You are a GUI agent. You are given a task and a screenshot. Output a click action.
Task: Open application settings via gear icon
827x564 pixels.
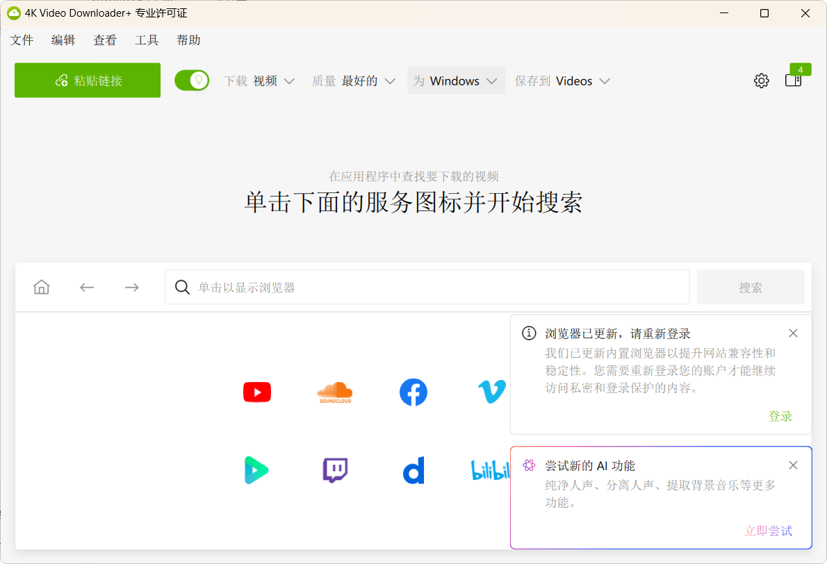tap(761, 81)
